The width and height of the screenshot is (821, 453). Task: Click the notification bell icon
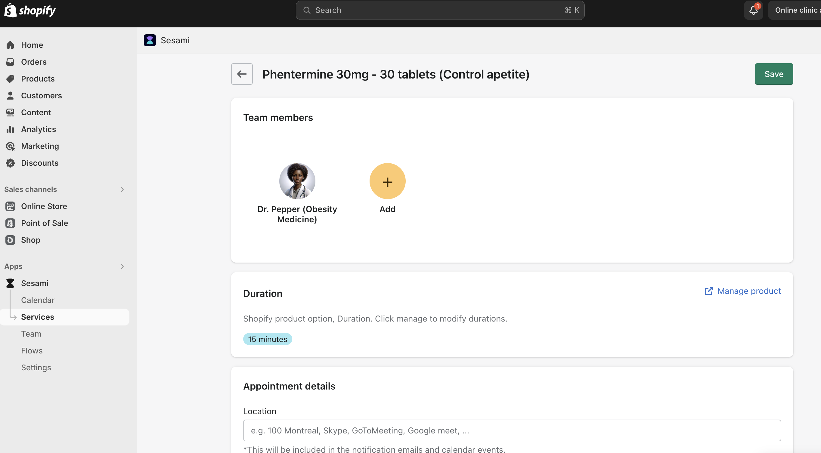(x=753, y=10)
